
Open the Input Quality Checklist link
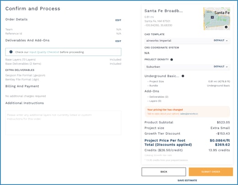coord(44,52)
